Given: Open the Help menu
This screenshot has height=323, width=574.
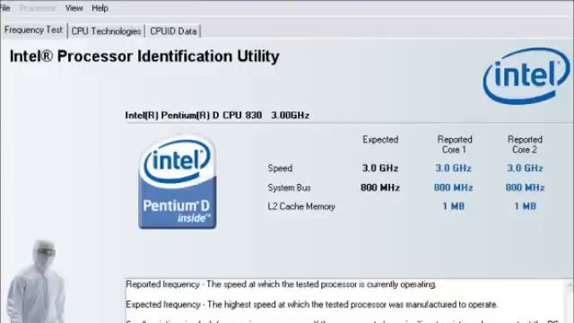Looking at the screenshot, I should coord(100,8).
